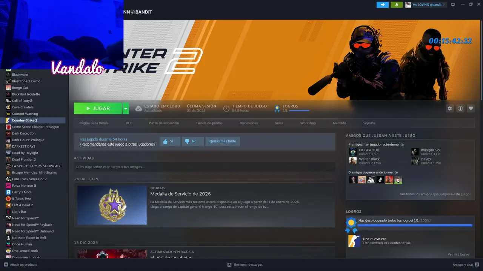Open Walter Black friend avatar
The width and height of the screenshot is (483, 271).
(x=353, y=161)
